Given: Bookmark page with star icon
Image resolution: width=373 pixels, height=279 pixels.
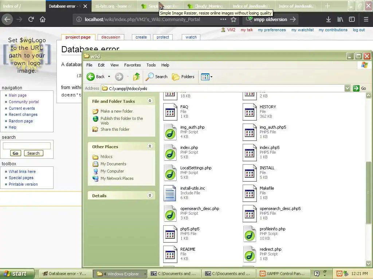Looking at the screenshot, I should (233, 20).
